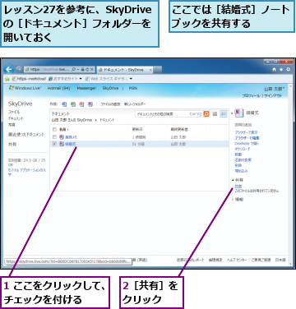Open ファイル in left sidebar
Viewport: 296px width, 309px height.
click(x=14, y=112)
